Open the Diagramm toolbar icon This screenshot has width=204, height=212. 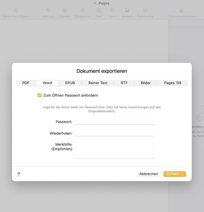(x=82, y=10)
